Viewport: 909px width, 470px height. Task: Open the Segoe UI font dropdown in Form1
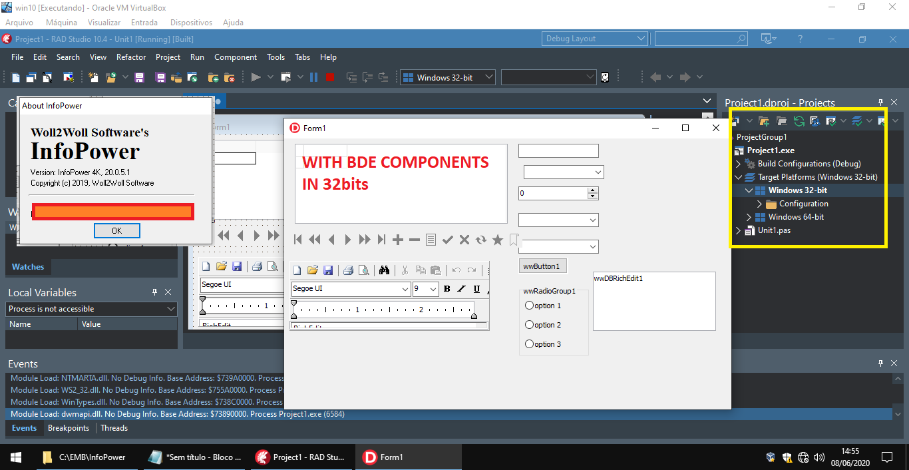(x=405, y=289)
